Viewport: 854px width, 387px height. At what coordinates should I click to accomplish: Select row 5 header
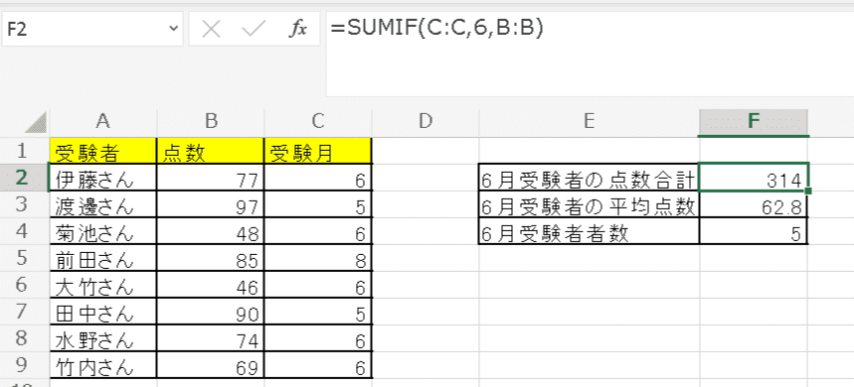[x=24, y=258]
